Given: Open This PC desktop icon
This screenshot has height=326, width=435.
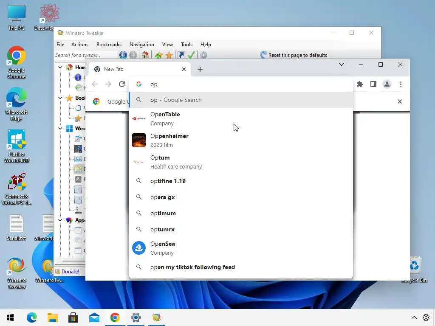Looking at the screenshot, I should click(17, 18).
